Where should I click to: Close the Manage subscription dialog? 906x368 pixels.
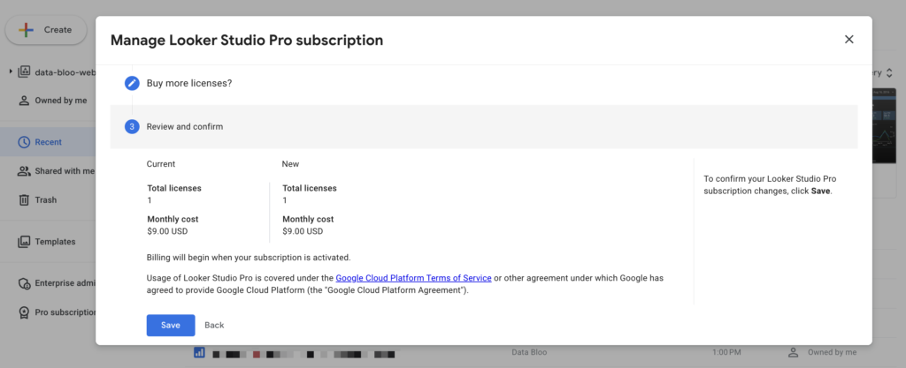(x=848, y=39)
